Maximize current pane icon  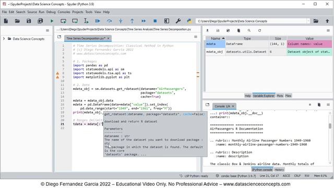click(166, 21)
